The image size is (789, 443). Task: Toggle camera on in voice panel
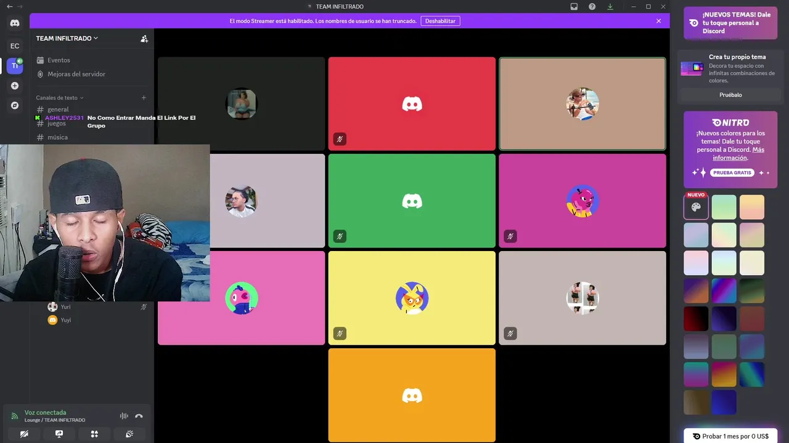24,434
